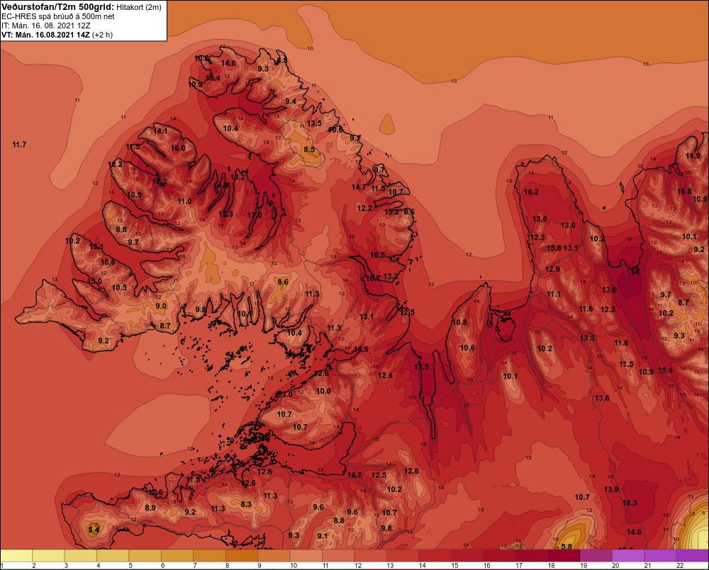
Task: Click the '16.8' temperature label
Action: click(x=684, y=191)
